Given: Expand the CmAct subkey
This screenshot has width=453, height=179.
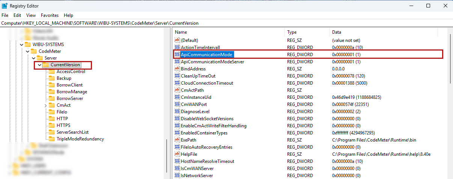Looking at the screenshot, I should (x=45, y=105).
